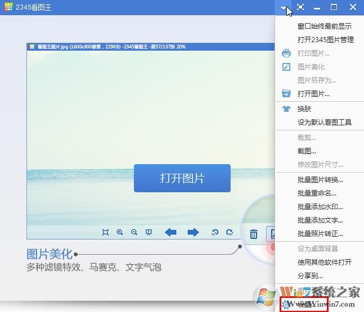Rotate image clockwise 90 degrees
The width and height of the screenshot is (364, 312).
(x=229, y=232)
